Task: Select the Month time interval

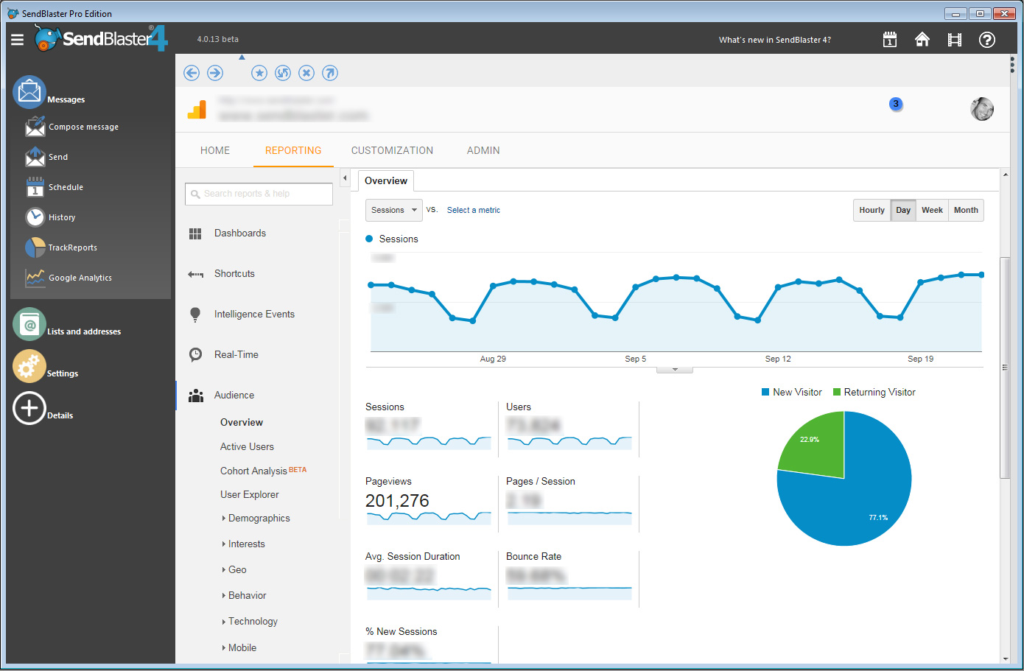Action: click(x=966, y=211)
